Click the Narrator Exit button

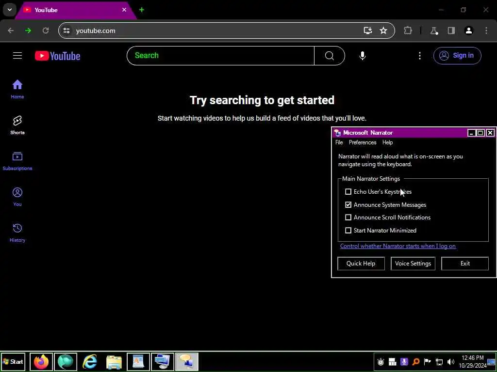pyautogui.click(x=465, y=263)
